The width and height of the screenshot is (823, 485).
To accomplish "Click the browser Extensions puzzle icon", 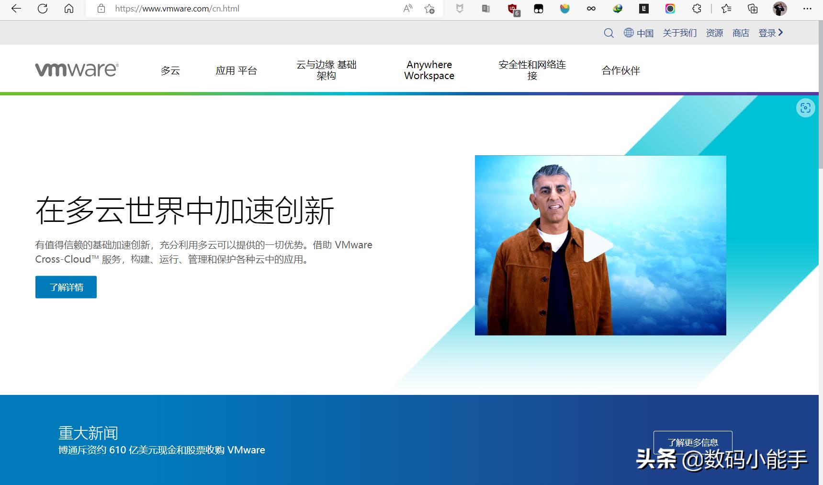I will point(697,8).
